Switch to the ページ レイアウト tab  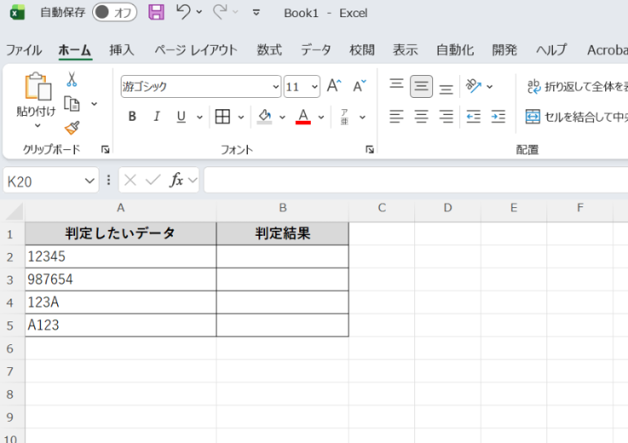click(196, 50)
